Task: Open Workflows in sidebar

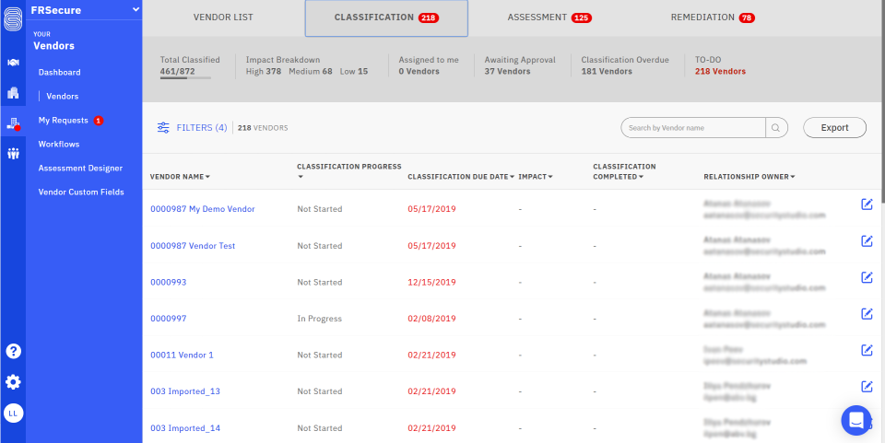Action: pyautogui.click(x=59, y=145)
